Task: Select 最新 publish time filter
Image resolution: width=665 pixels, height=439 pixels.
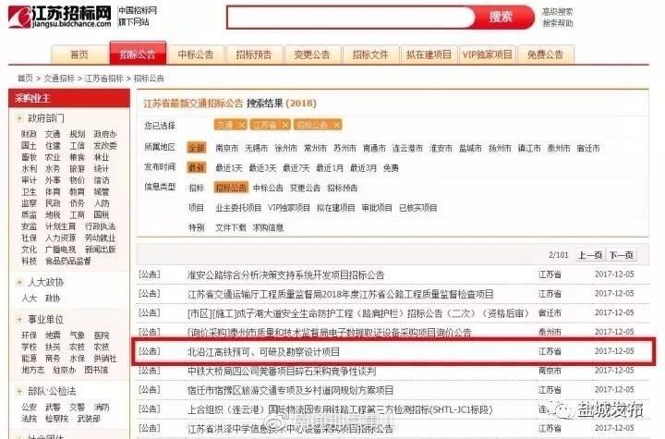Action: [x=197, y=167]
